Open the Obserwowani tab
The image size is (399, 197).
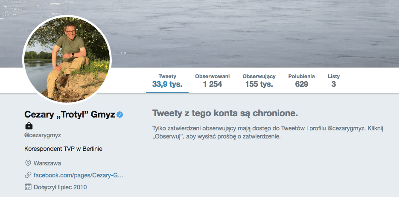212,81
